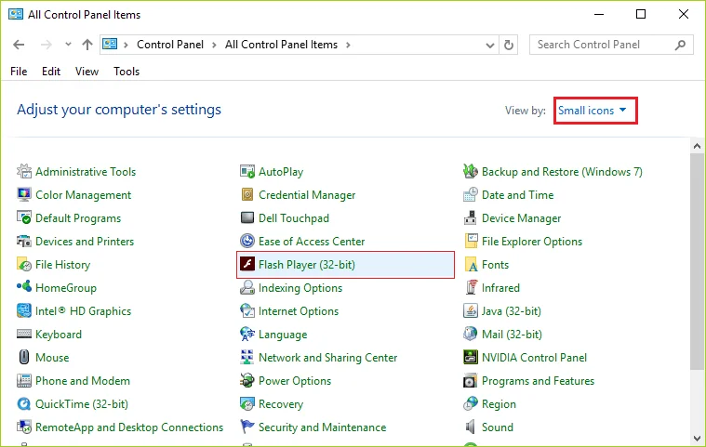Click the Control Panel breadcrumb

[x=169, y=45]
